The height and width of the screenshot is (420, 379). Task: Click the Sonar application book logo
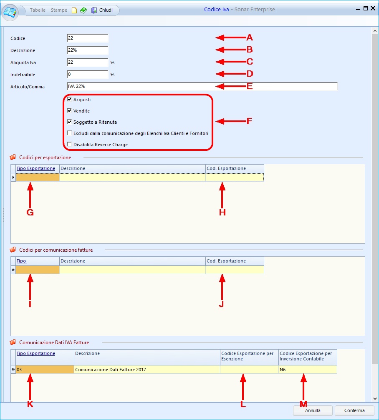pyautogui.click(x=10, y=12)
